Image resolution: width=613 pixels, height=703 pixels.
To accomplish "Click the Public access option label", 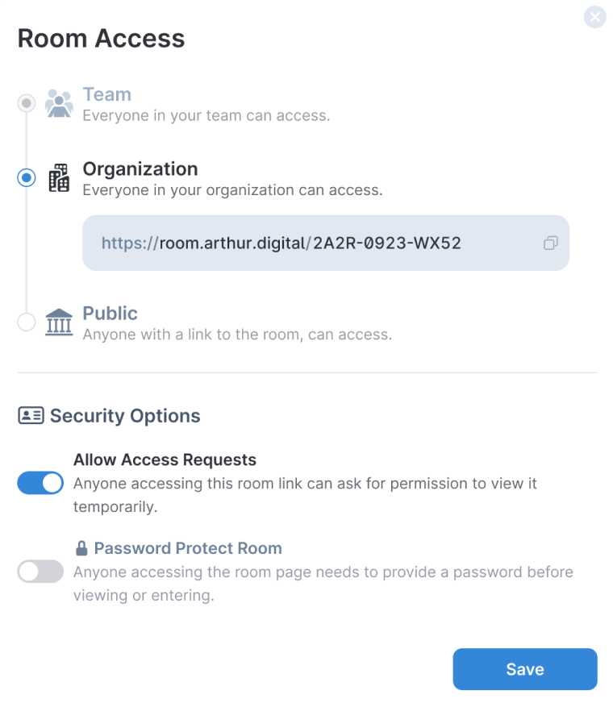I will (x=110, y=314).
